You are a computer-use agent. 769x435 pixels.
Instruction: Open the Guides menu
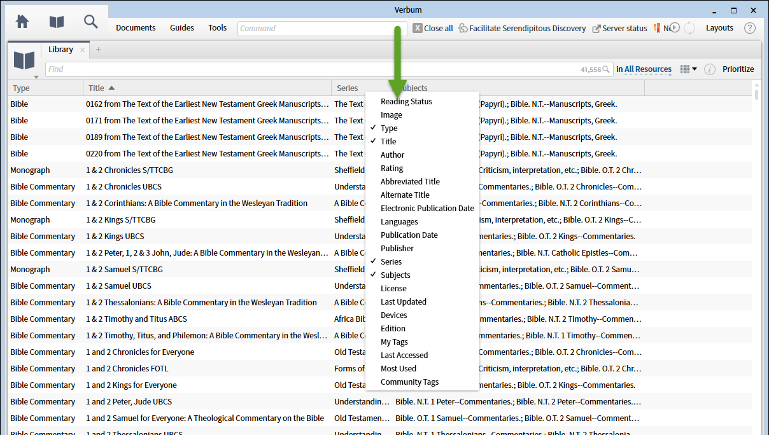click(182, 28)
